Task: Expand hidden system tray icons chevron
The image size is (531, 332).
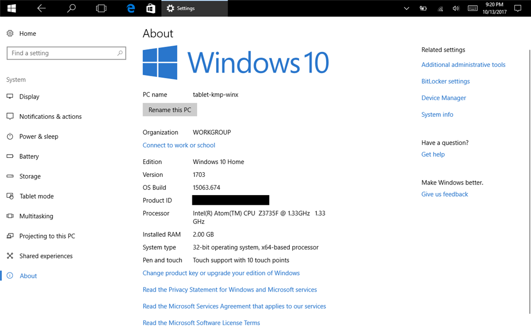Action: pos(407,8)
